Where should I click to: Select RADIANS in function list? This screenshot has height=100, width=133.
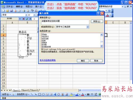coord(45,39)
